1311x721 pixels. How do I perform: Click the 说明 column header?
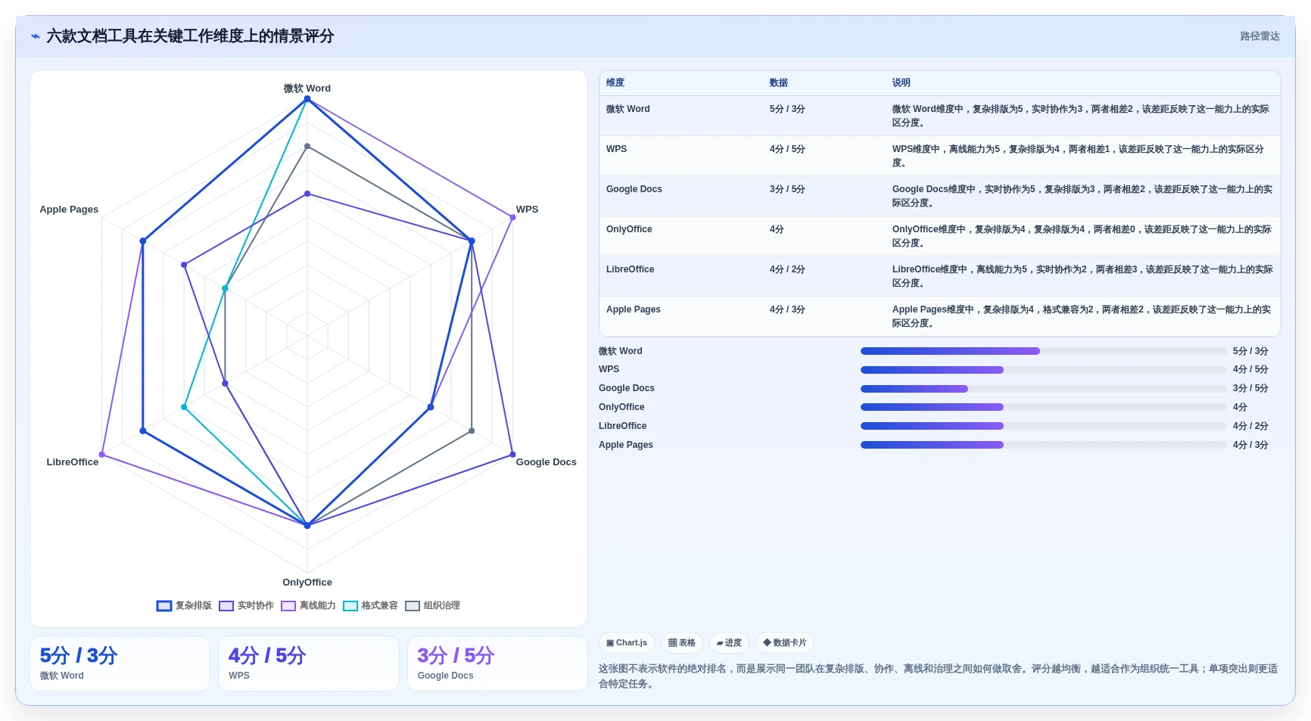[901, 82]
